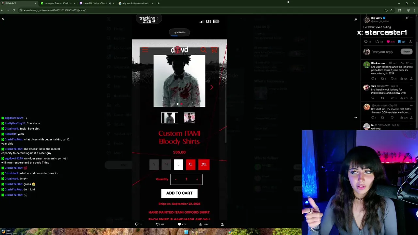
Task: View 13K analytics on Blacksamsu's reply
Action: (x=402, y=79)
